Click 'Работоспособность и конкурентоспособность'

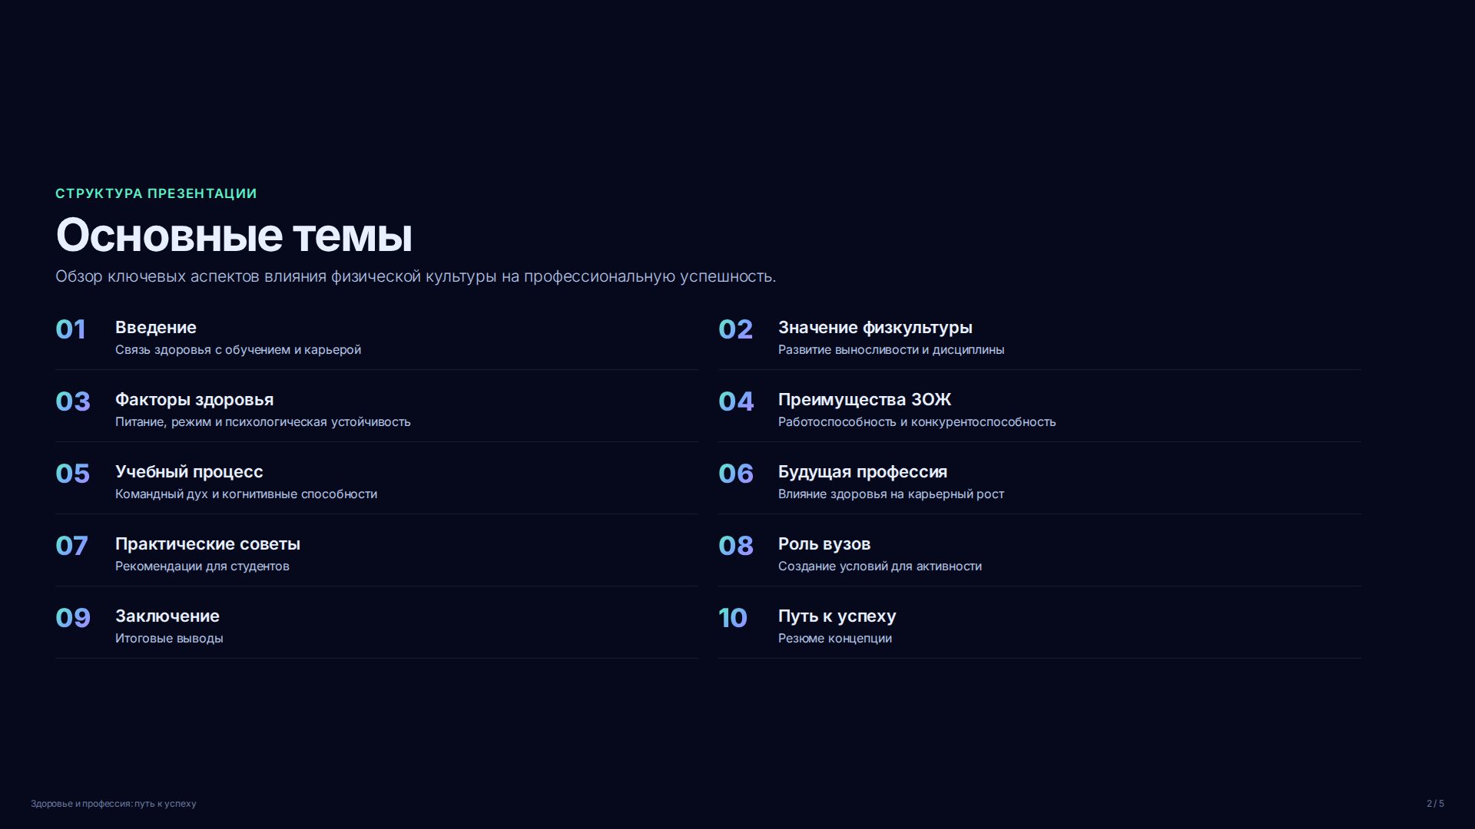(917, 422)
